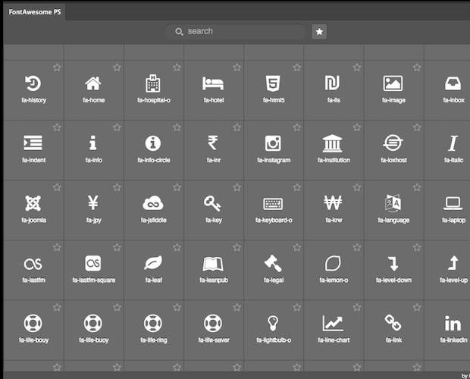470x379 pixels.
Task: Choose the fa-lastfm icon
Action: click(33, 264)
